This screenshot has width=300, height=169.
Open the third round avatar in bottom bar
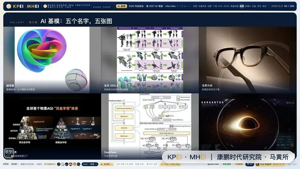(x=67, y=164)
